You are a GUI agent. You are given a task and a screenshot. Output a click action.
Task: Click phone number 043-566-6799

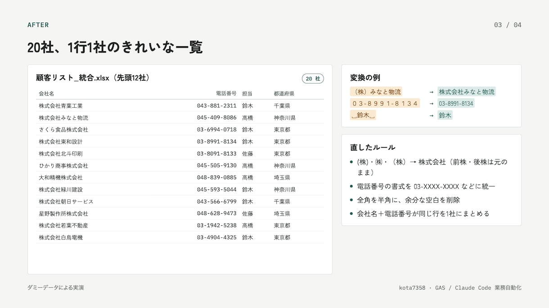[x=216, y=202]
